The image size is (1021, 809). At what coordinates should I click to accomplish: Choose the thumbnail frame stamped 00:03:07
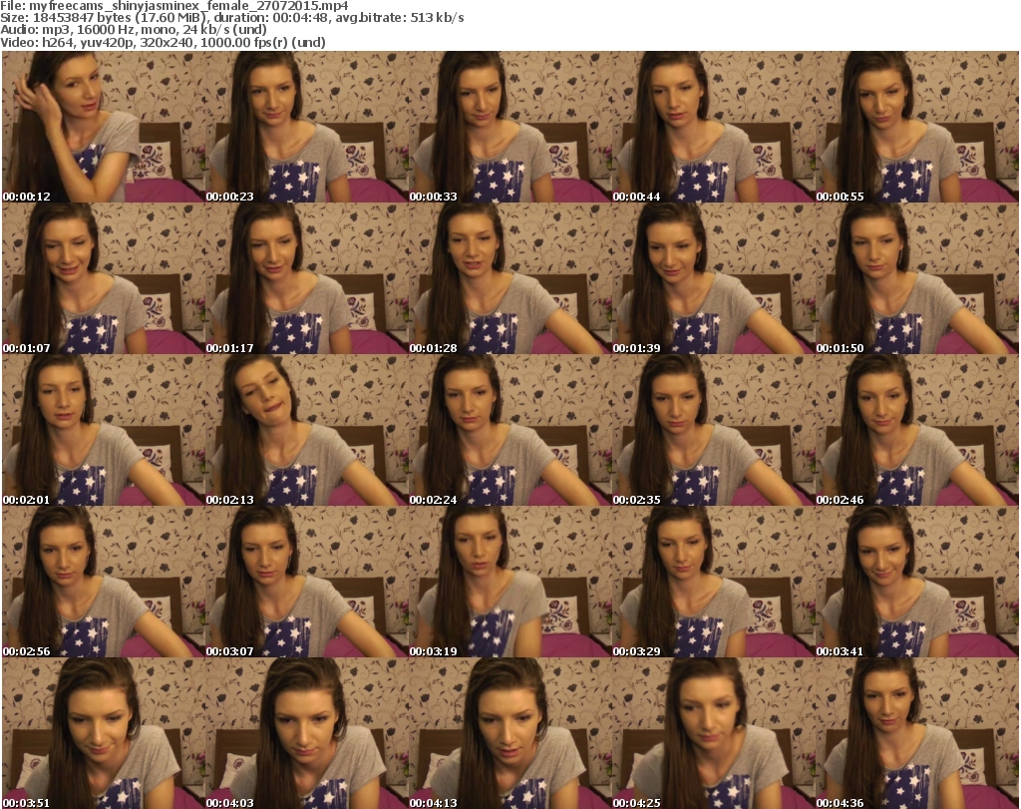[307, 582]
